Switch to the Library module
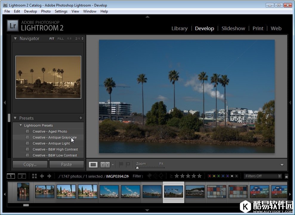Image resolution: width=295 pixels, height=215 pixels. pos(179,28)
